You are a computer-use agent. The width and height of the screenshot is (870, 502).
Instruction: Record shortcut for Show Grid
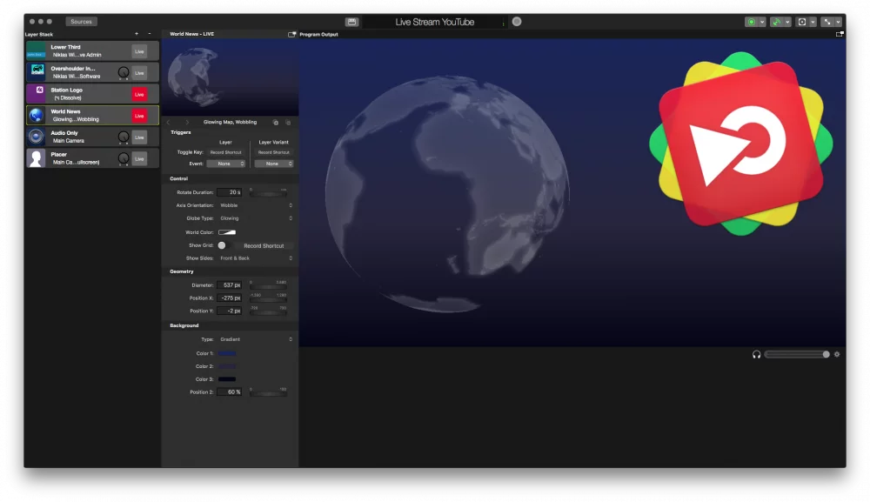pyautogui.click(x=264, y=245)
